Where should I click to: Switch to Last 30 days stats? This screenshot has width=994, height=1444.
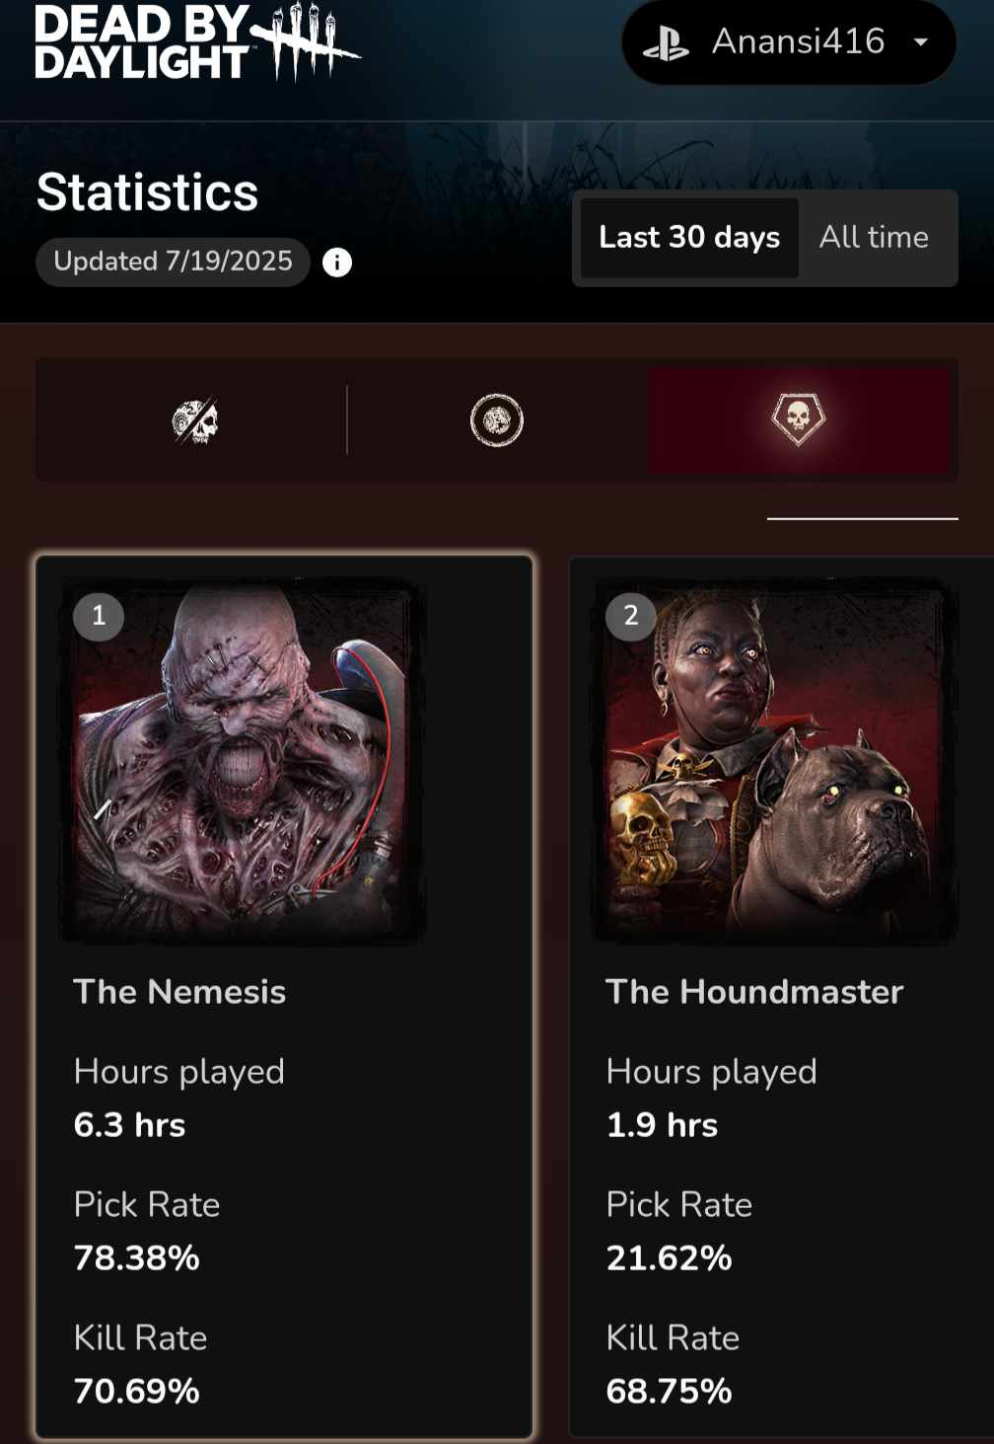[x=689, y=238]
